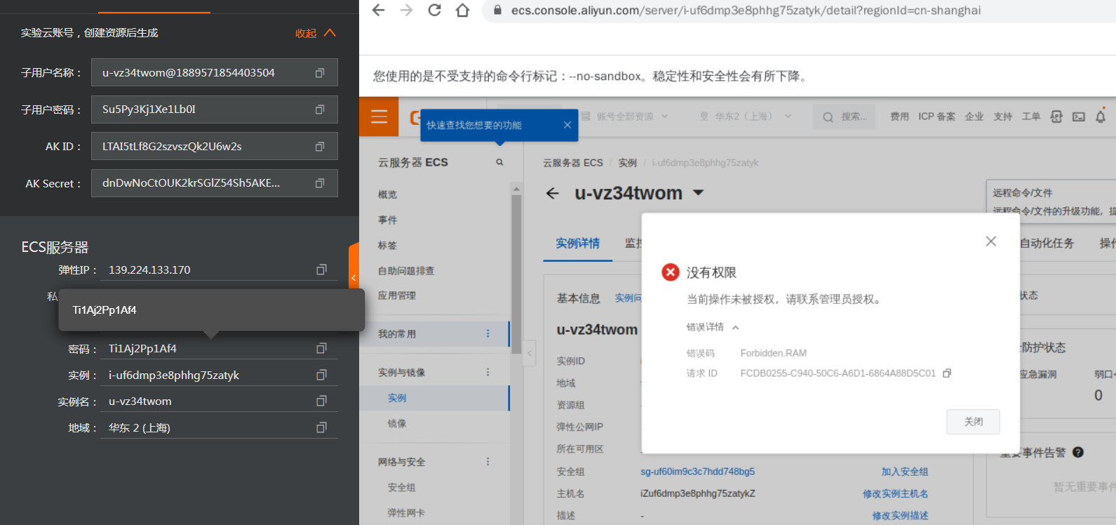Switch to the 自动化任务 tab
This screenshot has height=525, width=1116.
tap(1047, 243)
